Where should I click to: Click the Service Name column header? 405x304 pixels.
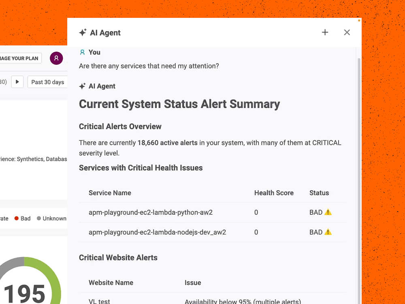110,193
